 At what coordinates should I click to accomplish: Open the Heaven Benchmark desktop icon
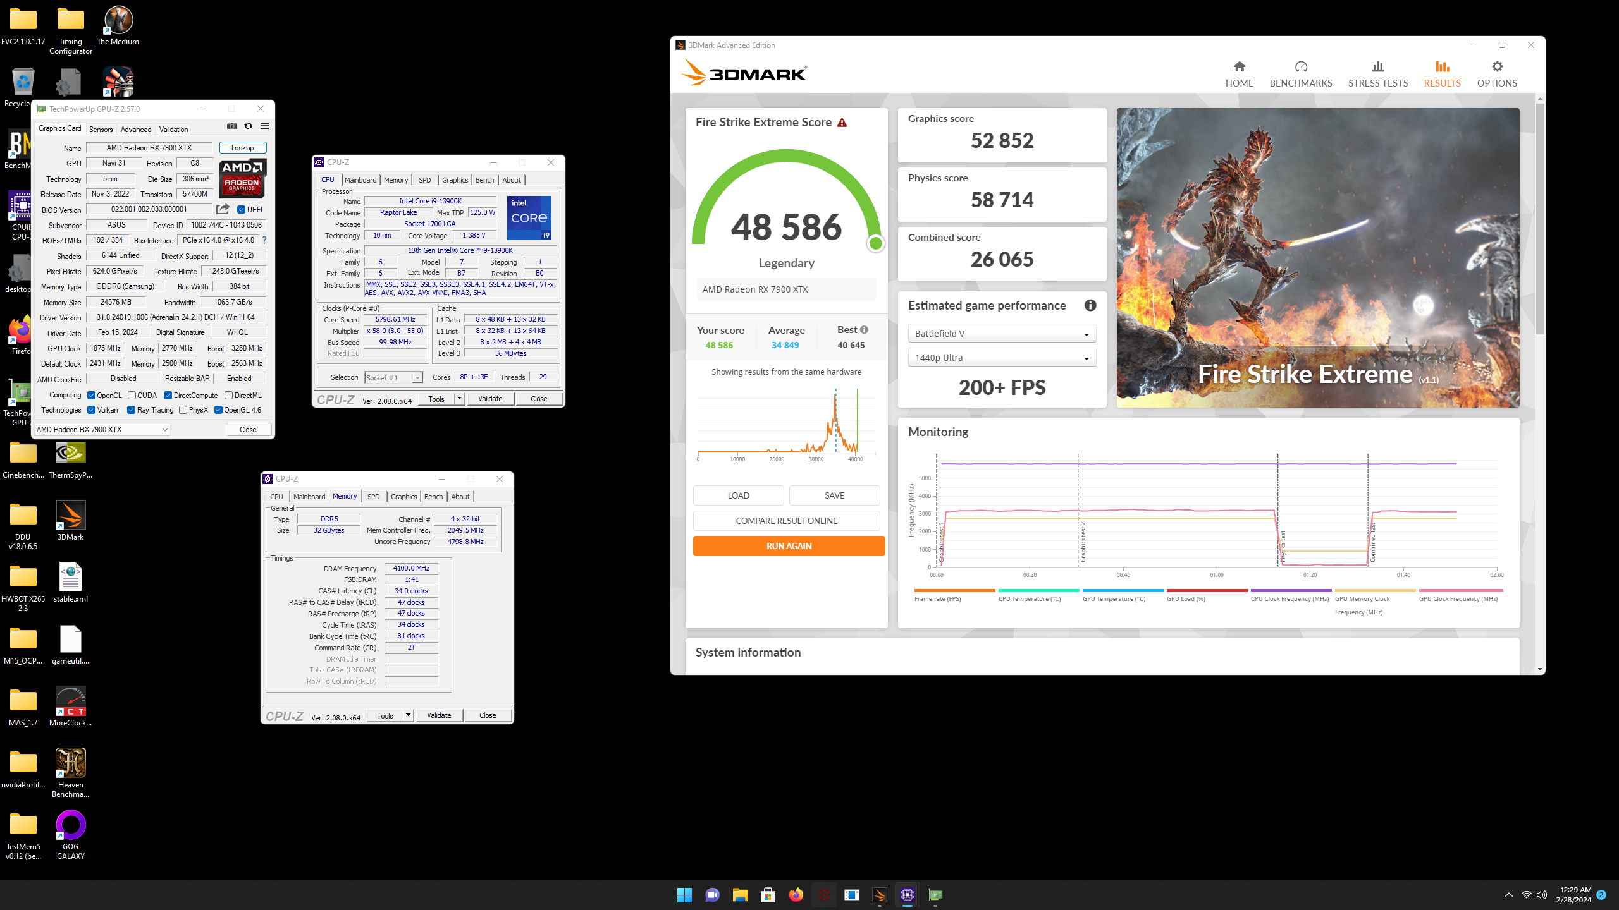[x=71, y=773]
